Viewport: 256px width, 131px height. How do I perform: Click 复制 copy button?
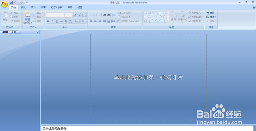(x=14, y=17)
